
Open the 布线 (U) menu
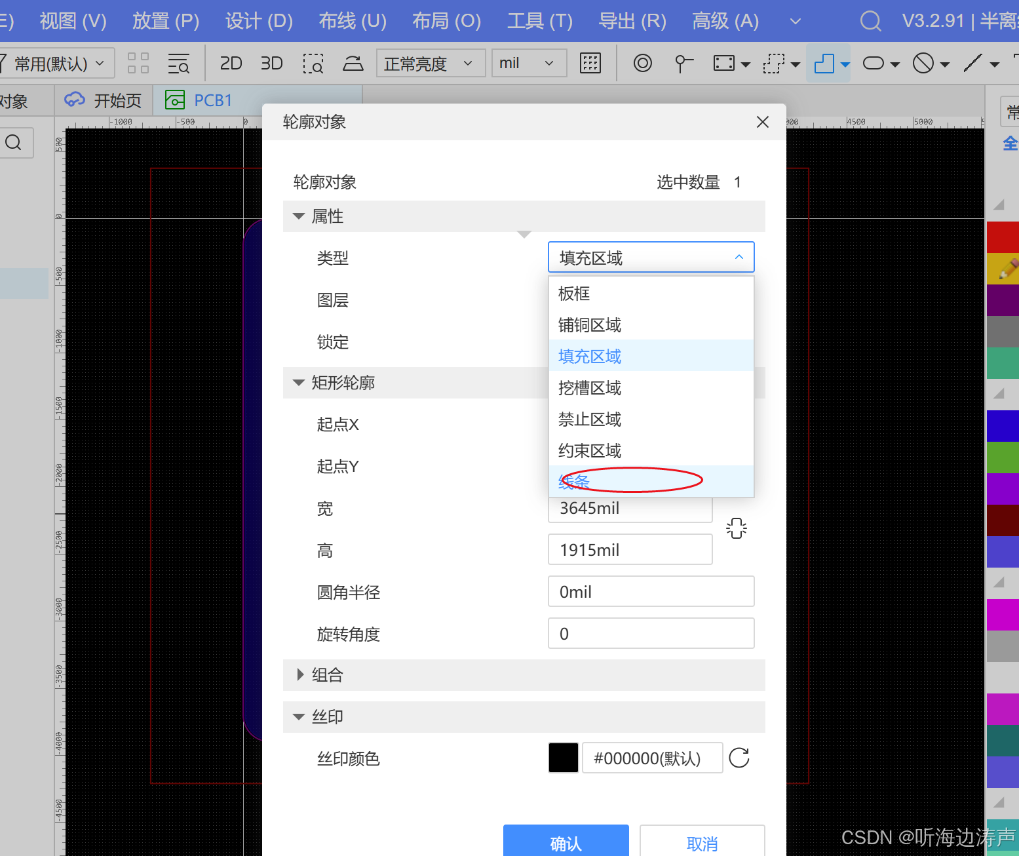(353, 21)
